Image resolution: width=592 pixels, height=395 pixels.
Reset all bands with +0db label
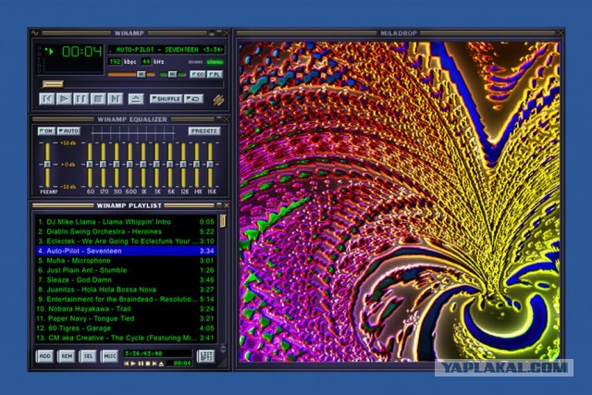[x=68, y=165]
